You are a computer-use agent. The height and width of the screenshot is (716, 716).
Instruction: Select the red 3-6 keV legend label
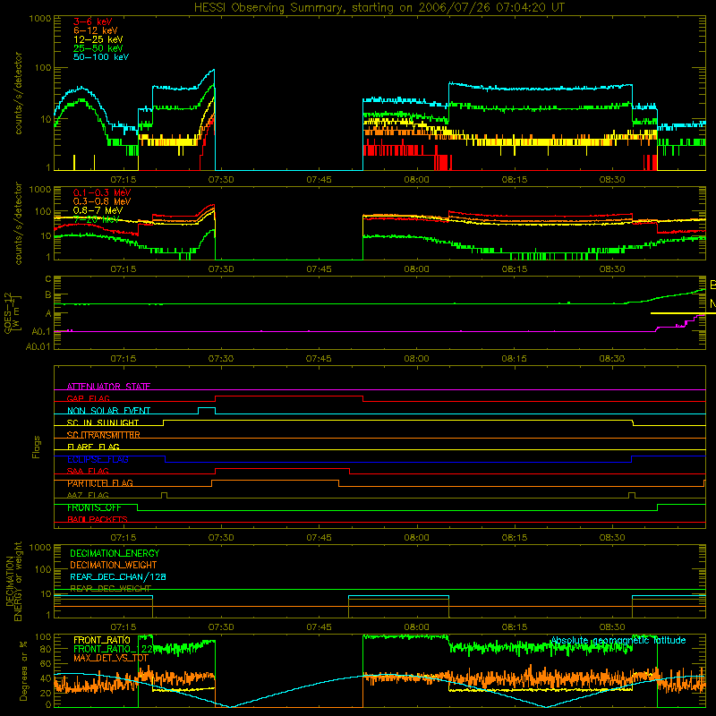[x=92, y=21]
